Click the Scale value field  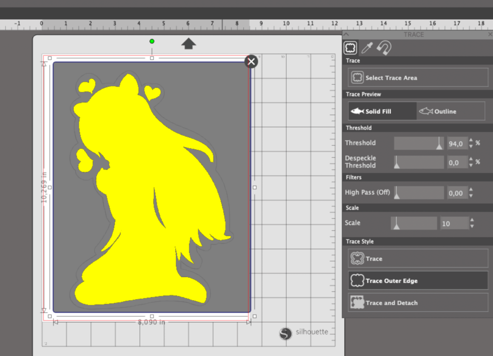[454, 223]
